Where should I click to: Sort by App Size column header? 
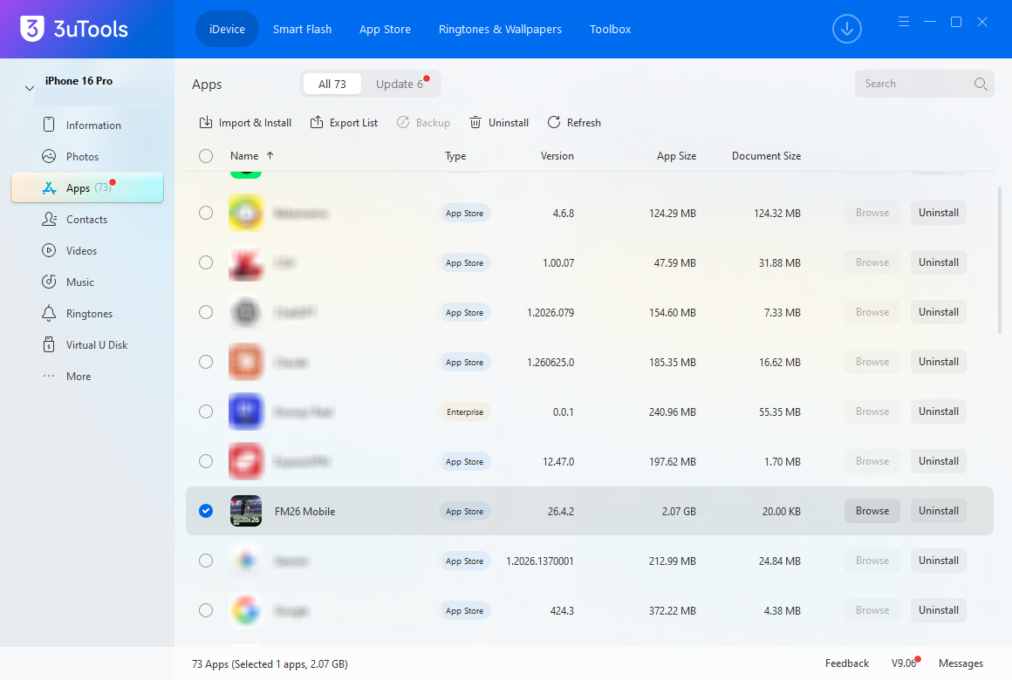(676, 156)
